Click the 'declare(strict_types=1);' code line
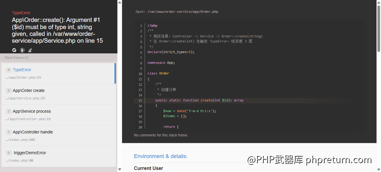Image resolution: width=381 pixels, height=172 pixels. click(x=171, y=52)
